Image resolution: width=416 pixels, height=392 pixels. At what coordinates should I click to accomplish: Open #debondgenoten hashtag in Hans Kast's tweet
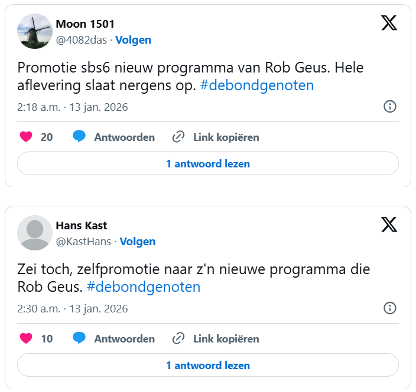(x=144, y=287)
